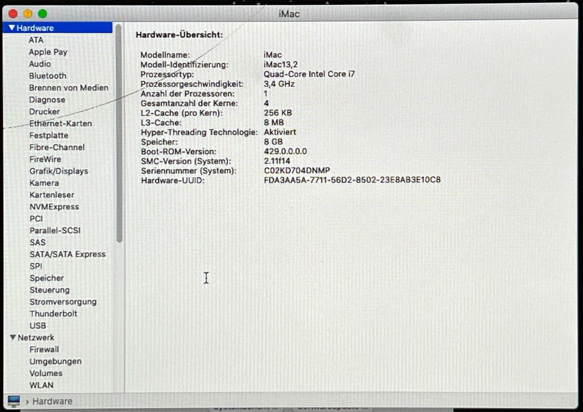Screen dimensions: 583x412
Task: Select SPI in the sidebar
Action: 36,266
